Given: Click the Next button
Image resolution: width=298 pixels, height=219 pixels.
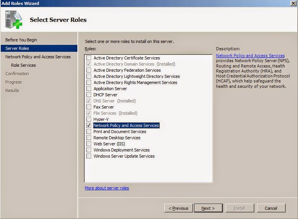Looking at the screenshot, I should [208, 208].
